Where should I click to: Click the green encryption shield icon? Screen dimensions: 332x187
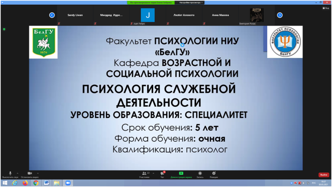pyautogui.click(x=4, y=29)
